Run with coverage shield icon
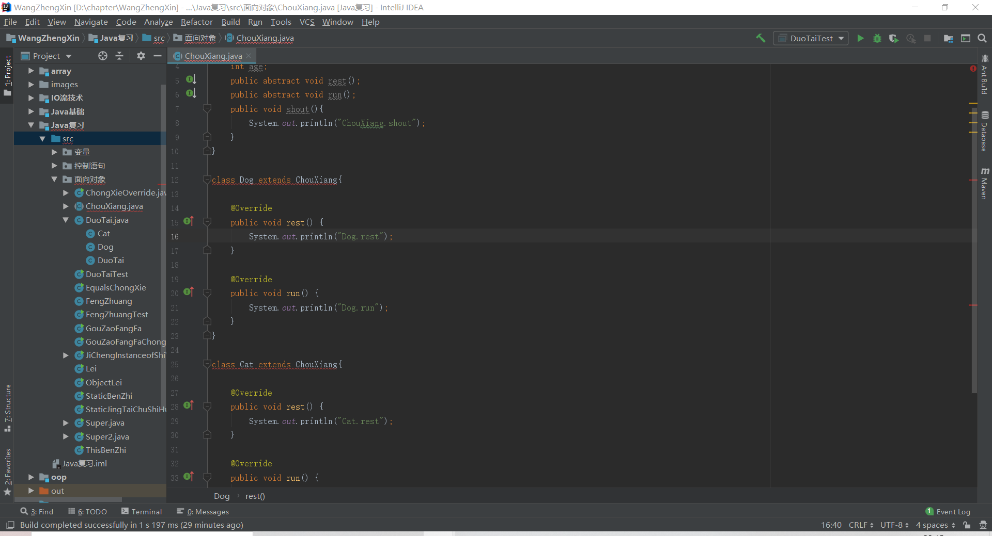 pyautogui.click(x=894, y=38)
